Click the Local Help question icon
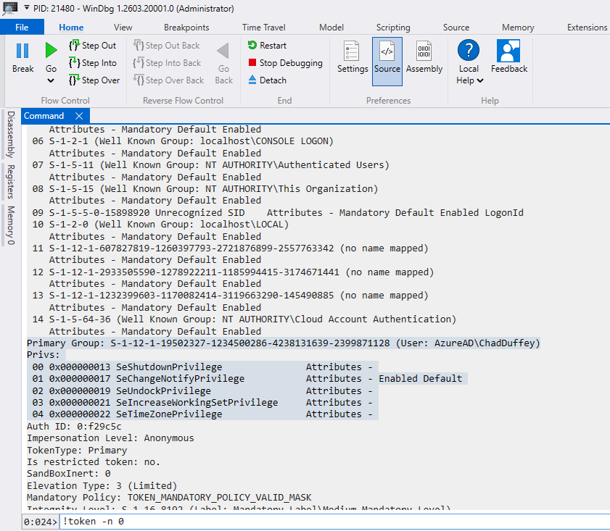The width and height of the screenshot is (610, 531). tap(469, 51)
